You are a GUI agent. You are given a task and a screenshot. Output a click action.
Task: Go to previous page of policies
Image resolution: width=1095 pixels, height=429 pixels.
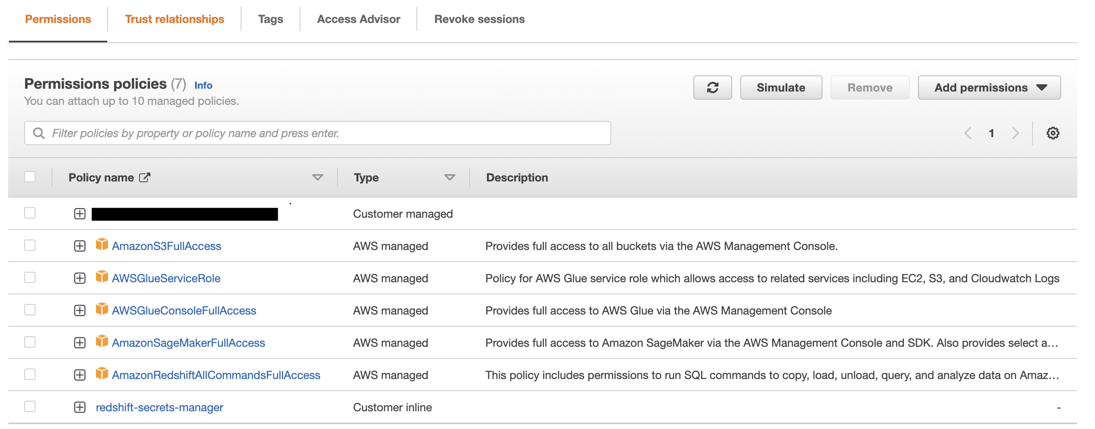[x=968, y=133]
